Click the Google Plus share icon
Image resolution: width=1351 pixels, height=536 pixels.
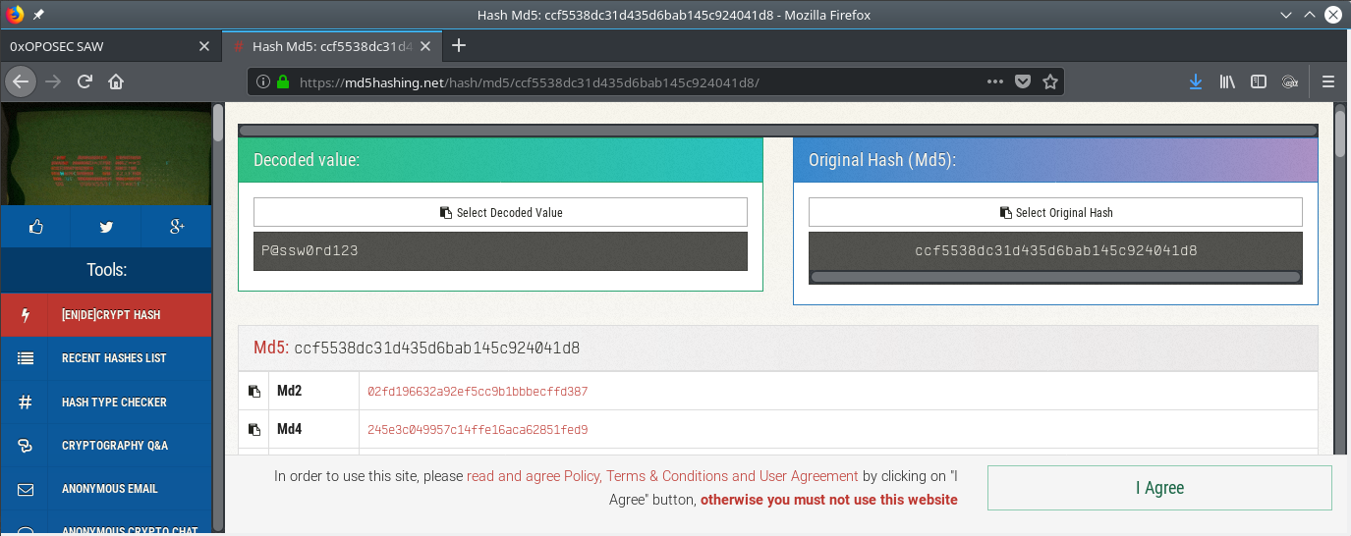[177, 227]
